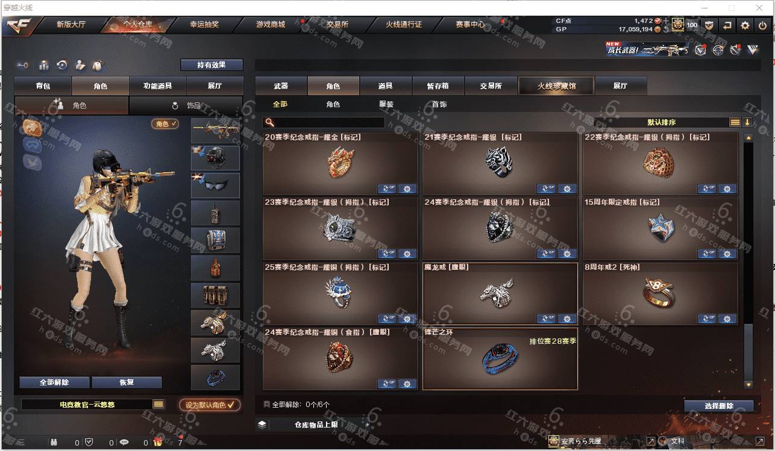Expand the character list next to 电竞教官-云悠悠
The height and width of the screenshot is (451, 775).
click(158, 405)
